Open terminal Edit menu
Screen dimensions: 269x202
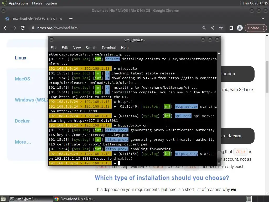(x=65, y=48)
